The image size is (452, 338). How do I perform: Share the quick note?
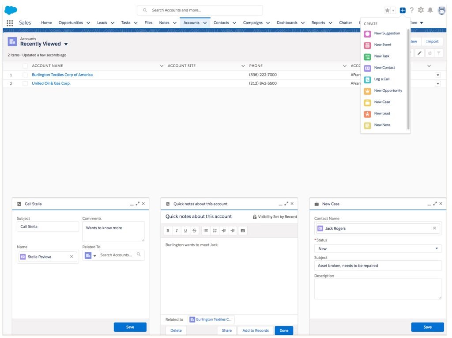(x=226, y=330)
